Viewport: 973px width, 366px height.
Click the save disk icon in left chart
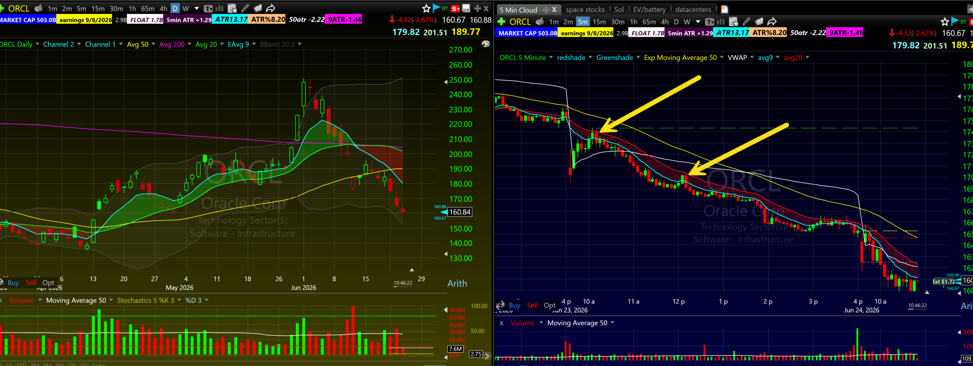(x=466, y=8)
